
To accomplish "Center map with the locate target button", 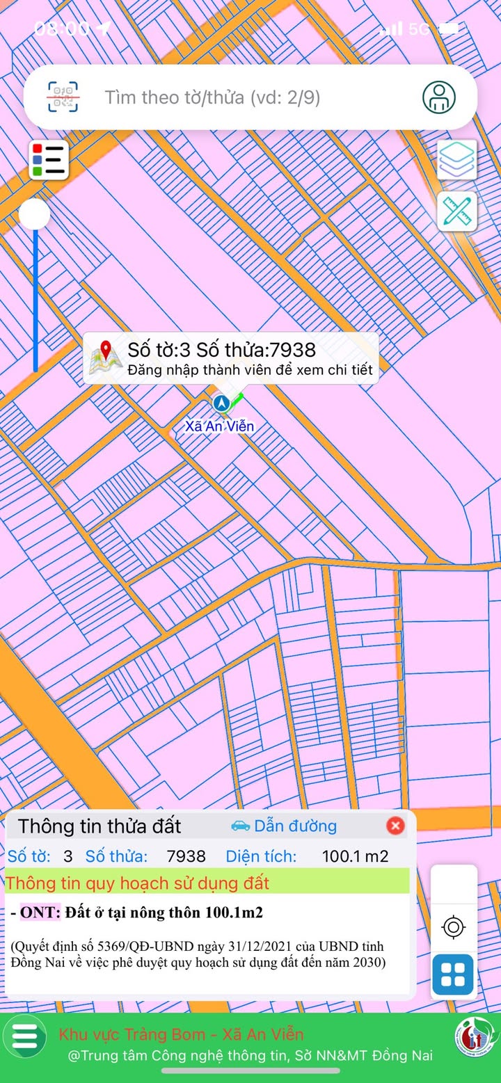I will click(454, 926).
